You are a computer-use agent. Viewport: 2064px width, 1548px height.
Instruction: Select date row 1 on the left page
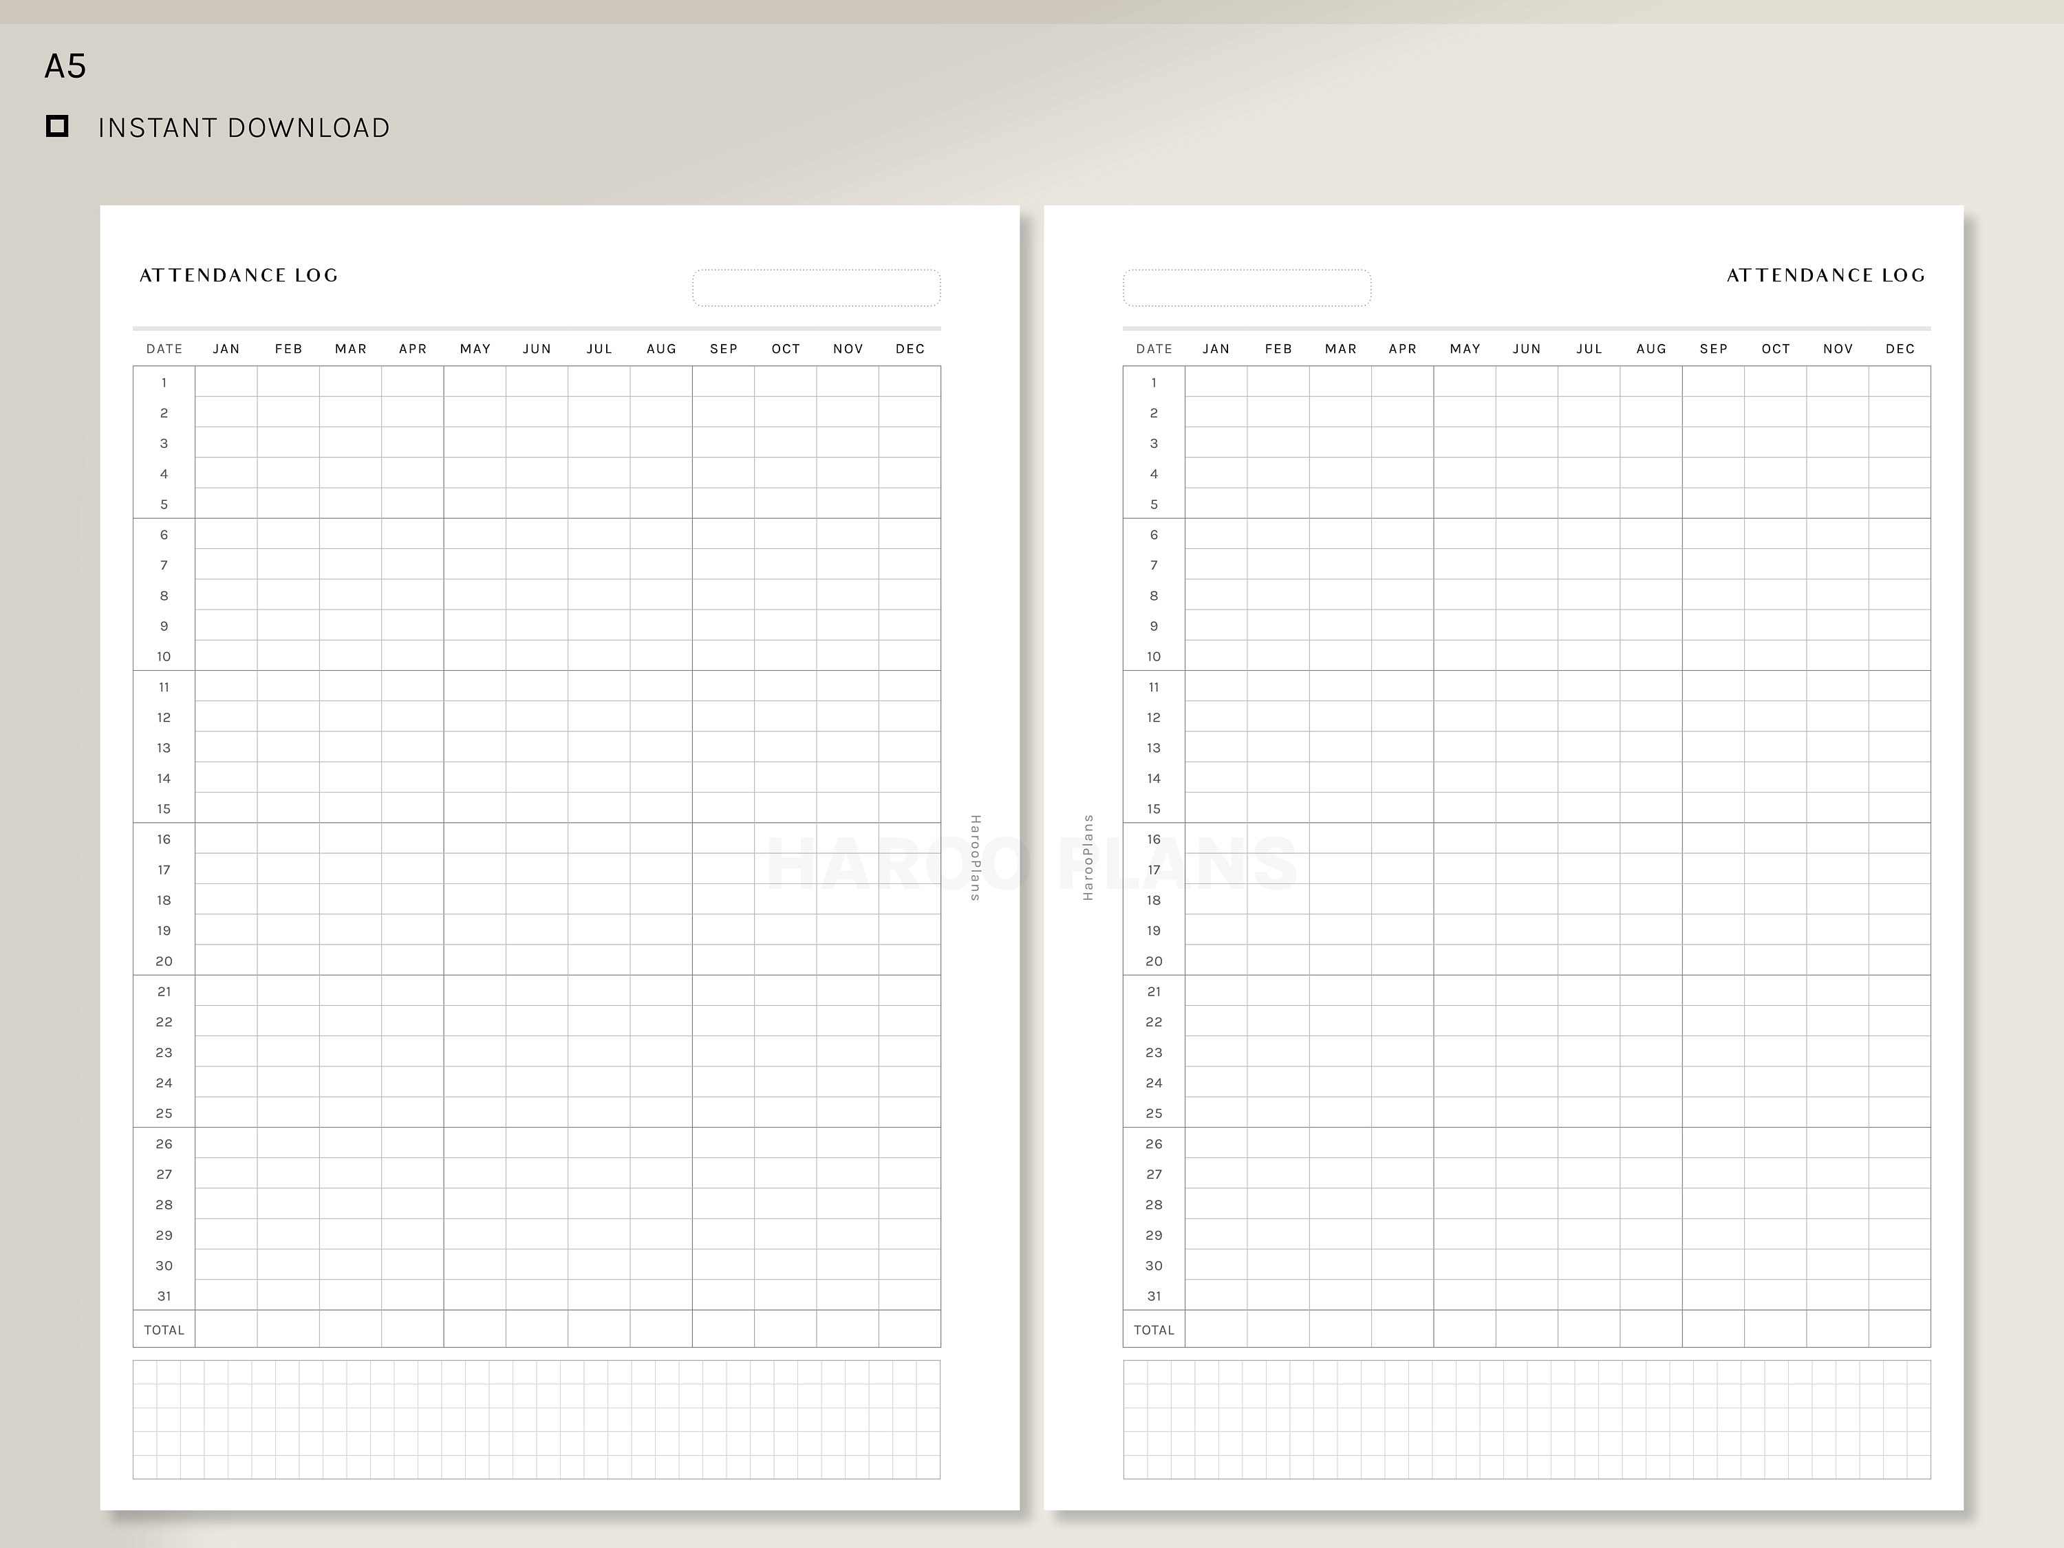tap(163, 382)
